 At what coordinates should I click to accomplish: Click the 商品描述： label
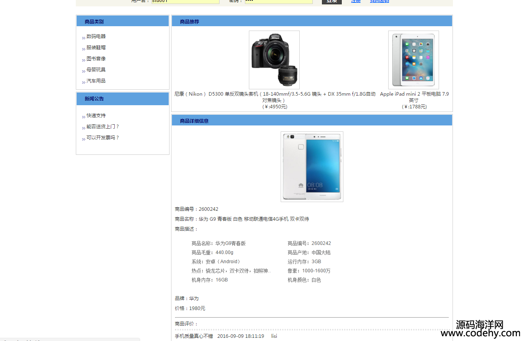tap(187, 229)
